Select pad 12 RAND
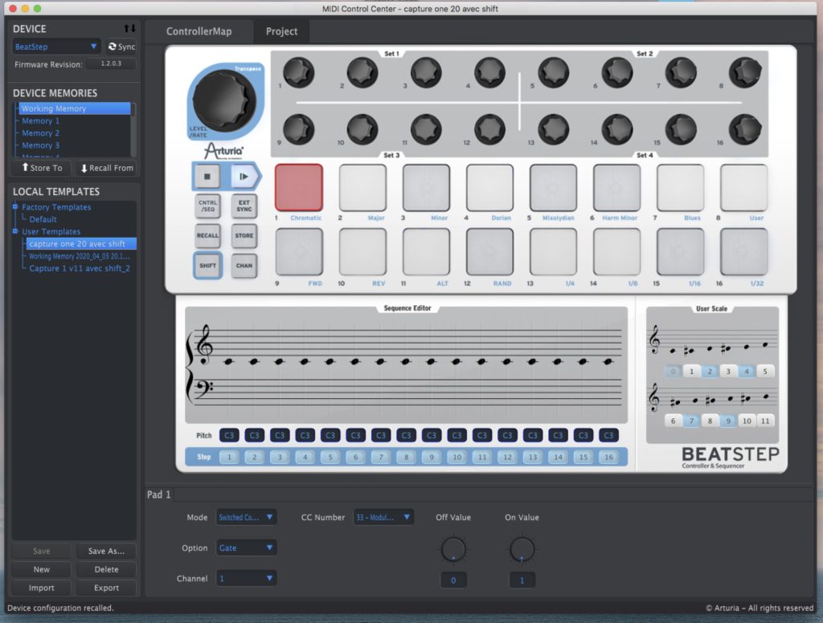Screen dimensions: 823x623 click(x=489, y=252)
